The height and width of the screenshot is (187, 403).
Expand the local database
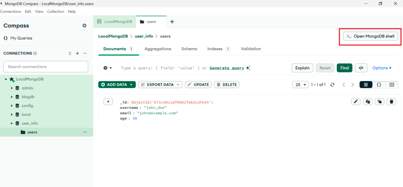(x=11, y=114)
